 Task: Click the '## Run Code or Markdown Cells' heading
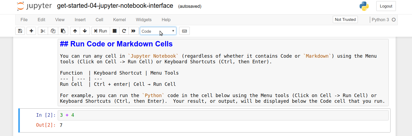click(116, 44)
